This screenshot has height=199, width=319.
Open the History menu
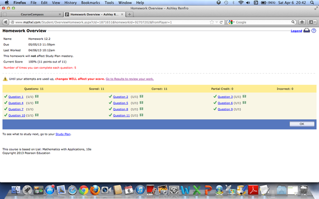[x=71, y=3]
